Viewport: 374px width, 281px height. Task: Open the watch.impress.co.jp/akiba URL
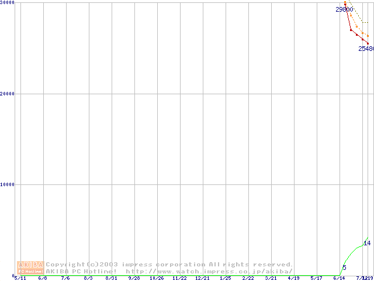(x=209, y=271)
